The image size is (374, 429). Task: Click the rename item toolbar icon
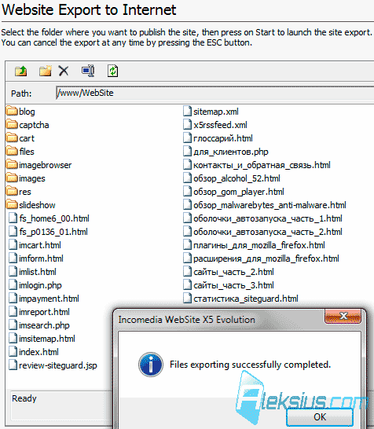point(88,71)
